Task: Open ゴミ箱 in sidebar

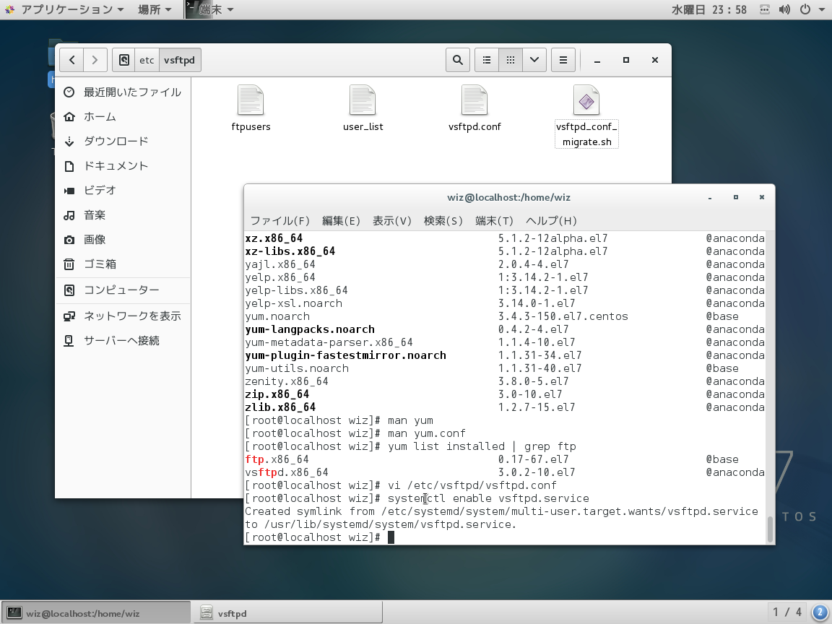Action: coord(123,264)
